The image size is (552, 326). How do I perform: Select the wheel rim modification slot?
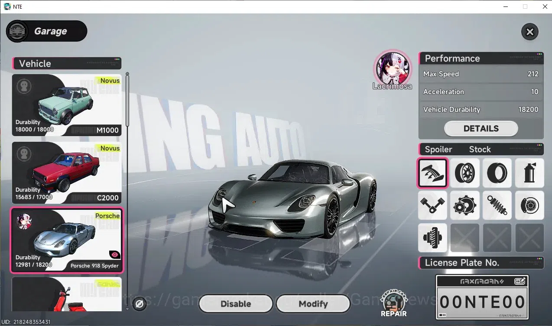point(465,173)
